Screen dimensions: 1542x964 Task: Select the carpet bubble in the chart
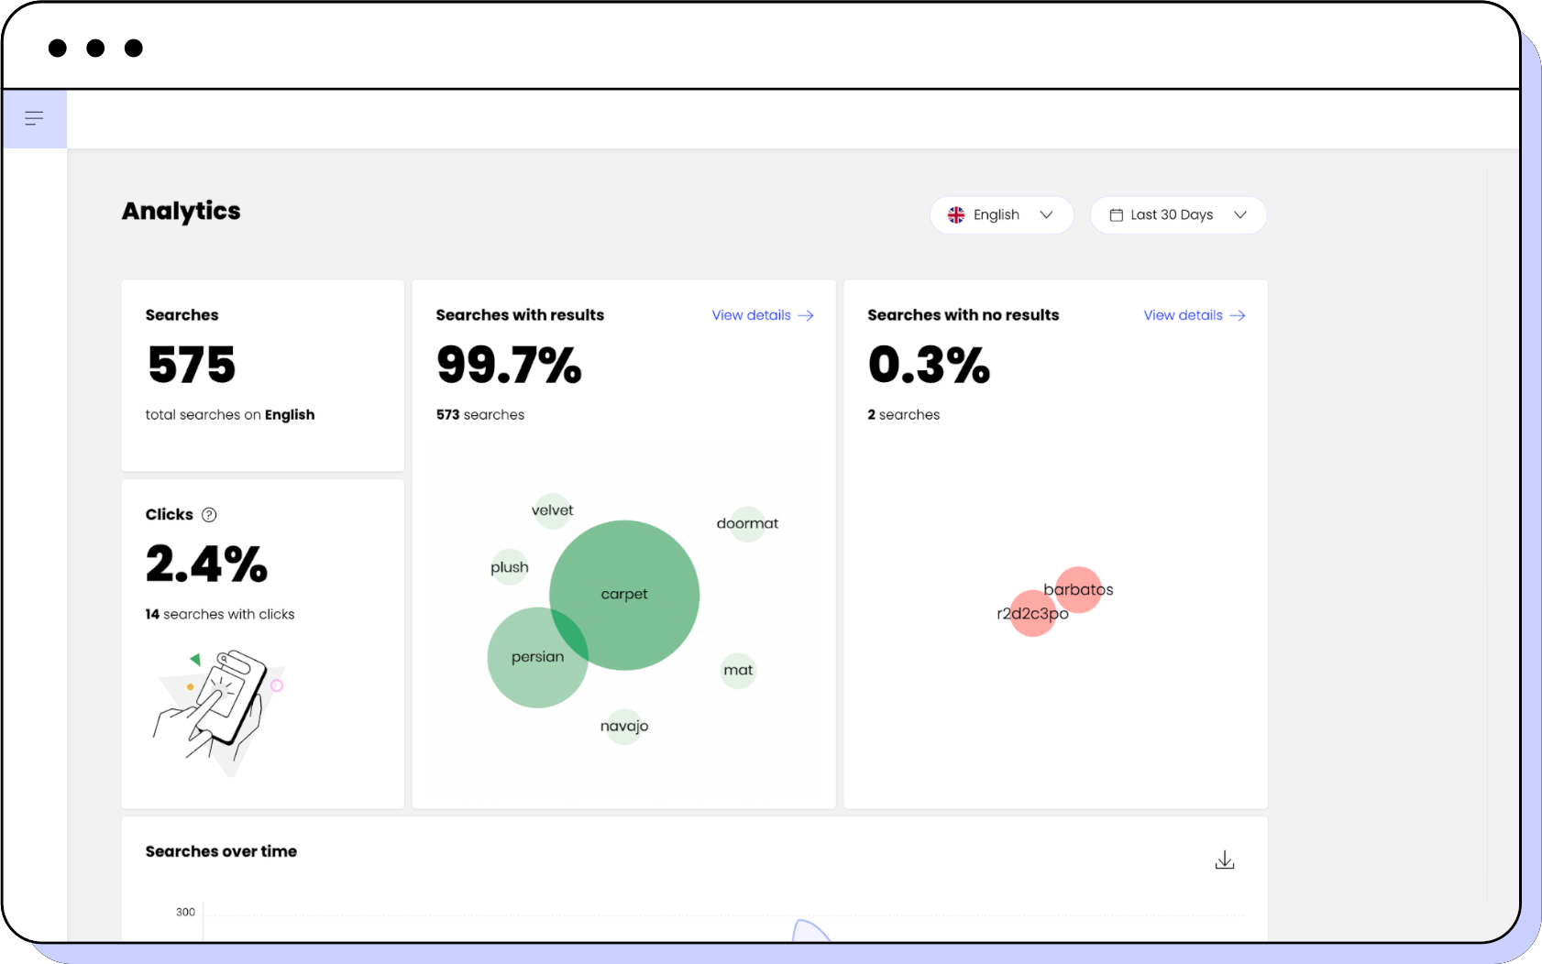coord(624,594)
